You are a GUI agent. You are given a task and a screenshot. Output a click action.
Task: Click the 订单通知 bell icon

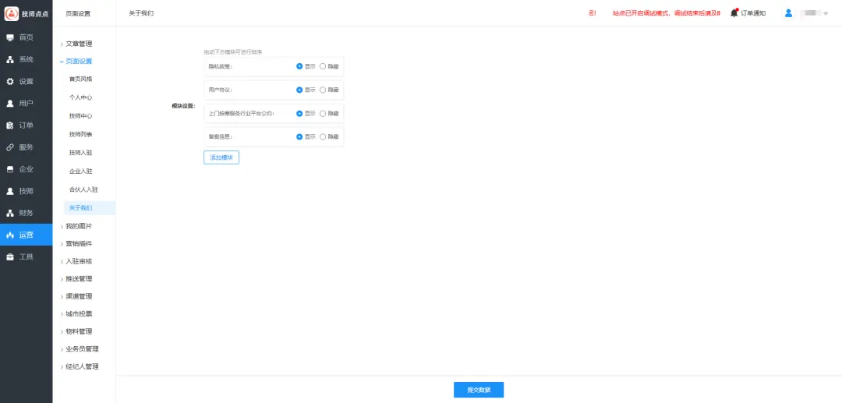(x=734, y=13)
